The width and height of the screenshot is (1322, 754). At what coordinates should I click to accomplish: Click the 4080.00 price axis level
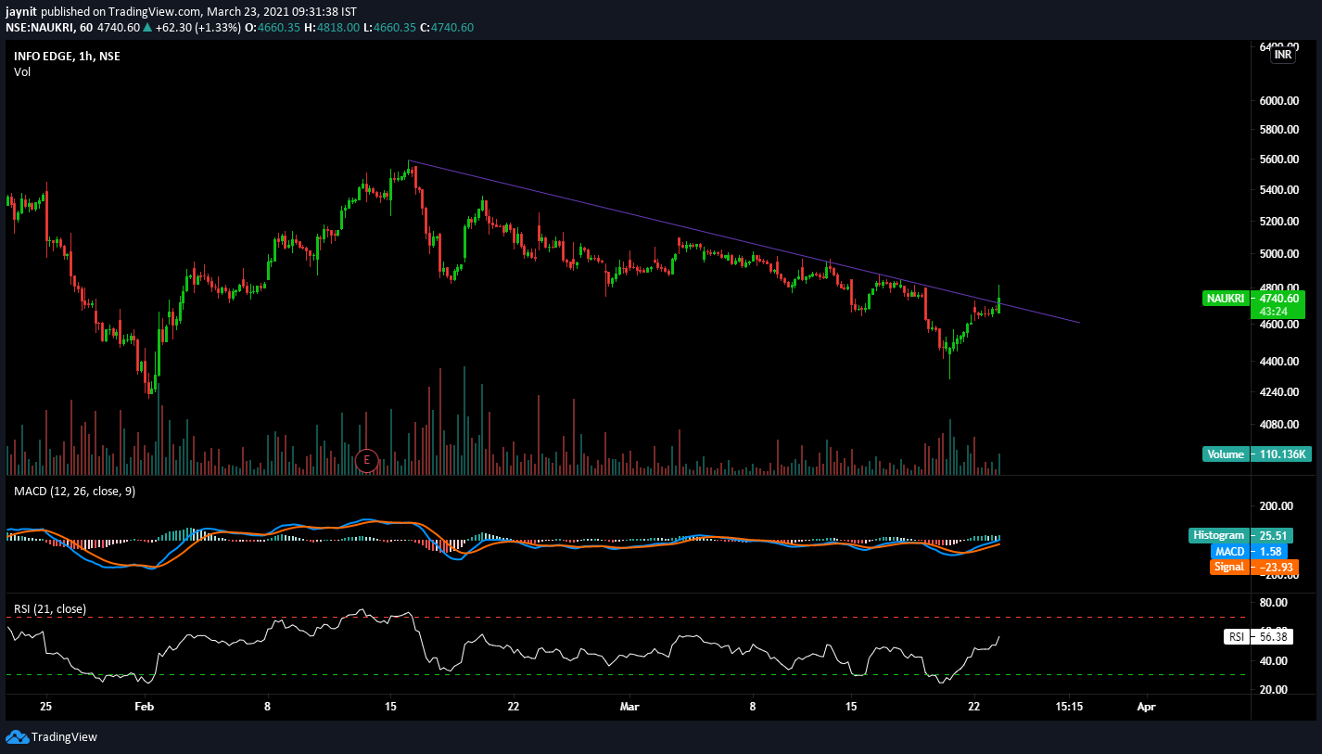click(1278, 425)
